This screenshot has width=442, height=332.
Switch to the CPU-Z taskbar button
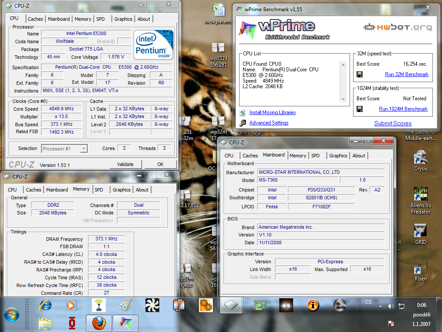point(231,305)
